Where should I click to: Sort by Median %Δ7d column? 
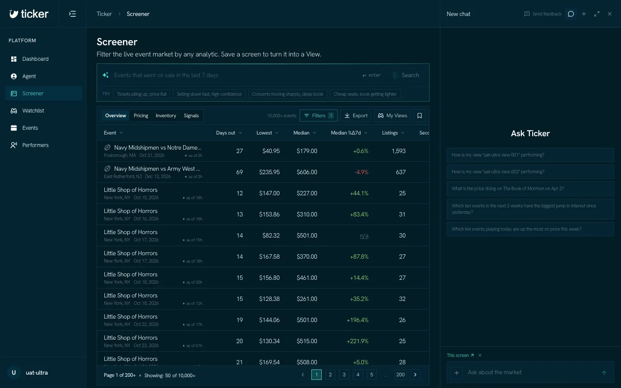pyautogui.click(x=349, y=133)
